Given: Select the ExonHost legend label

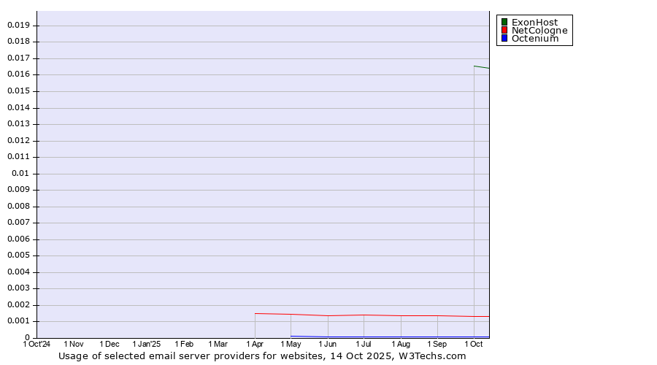Looking at the screenshot, I should tap(534, 23).
